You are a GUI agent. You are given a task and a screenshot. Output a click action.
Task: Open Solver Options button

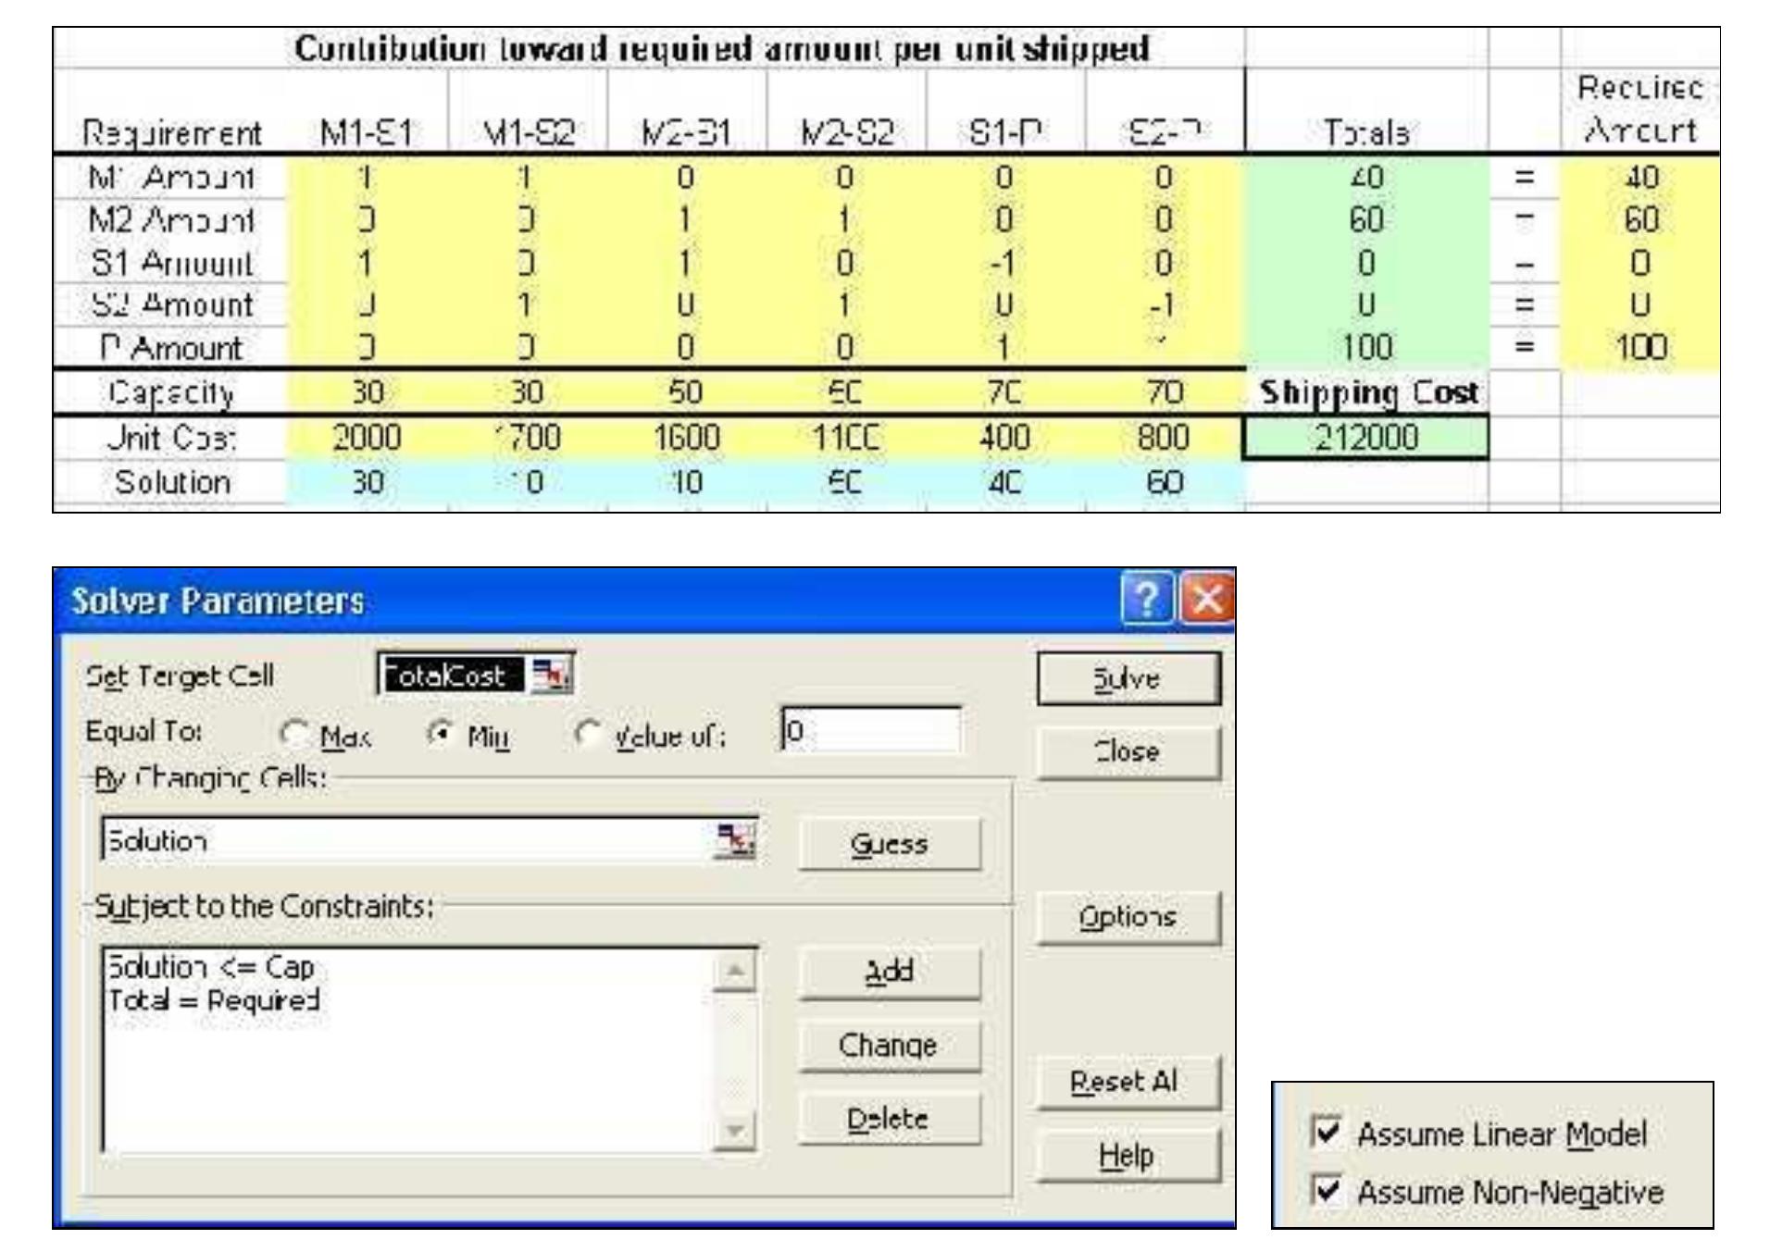pyautogui.click(x=1128, y=917)
